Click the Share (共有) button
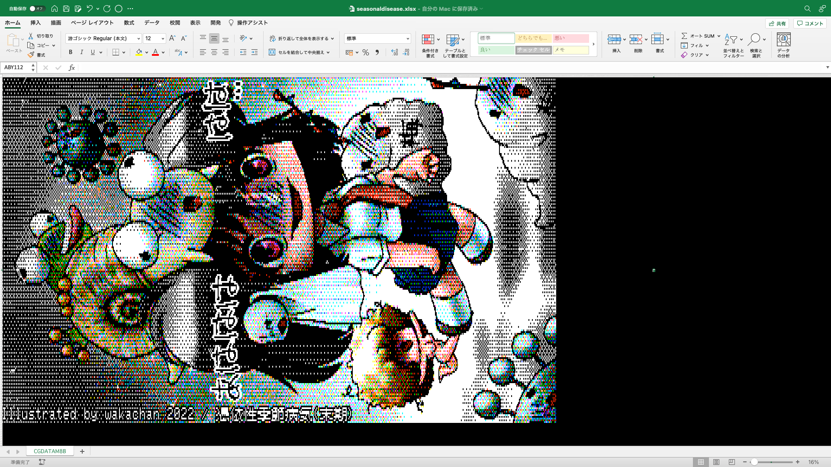Viewport: 831px width, 467px height. pyautogui.click(x=777, y=23)
